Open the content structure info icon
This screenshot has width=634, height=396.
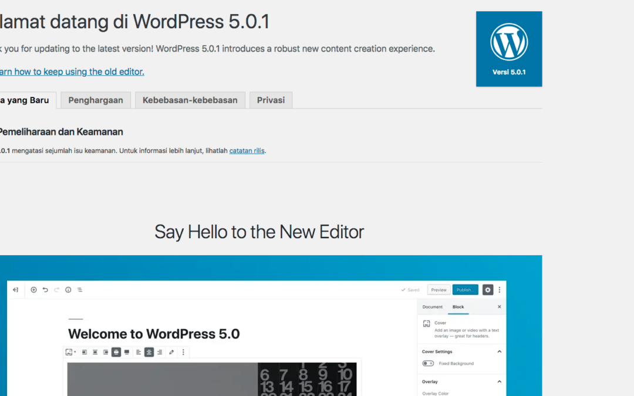point(68,290)
